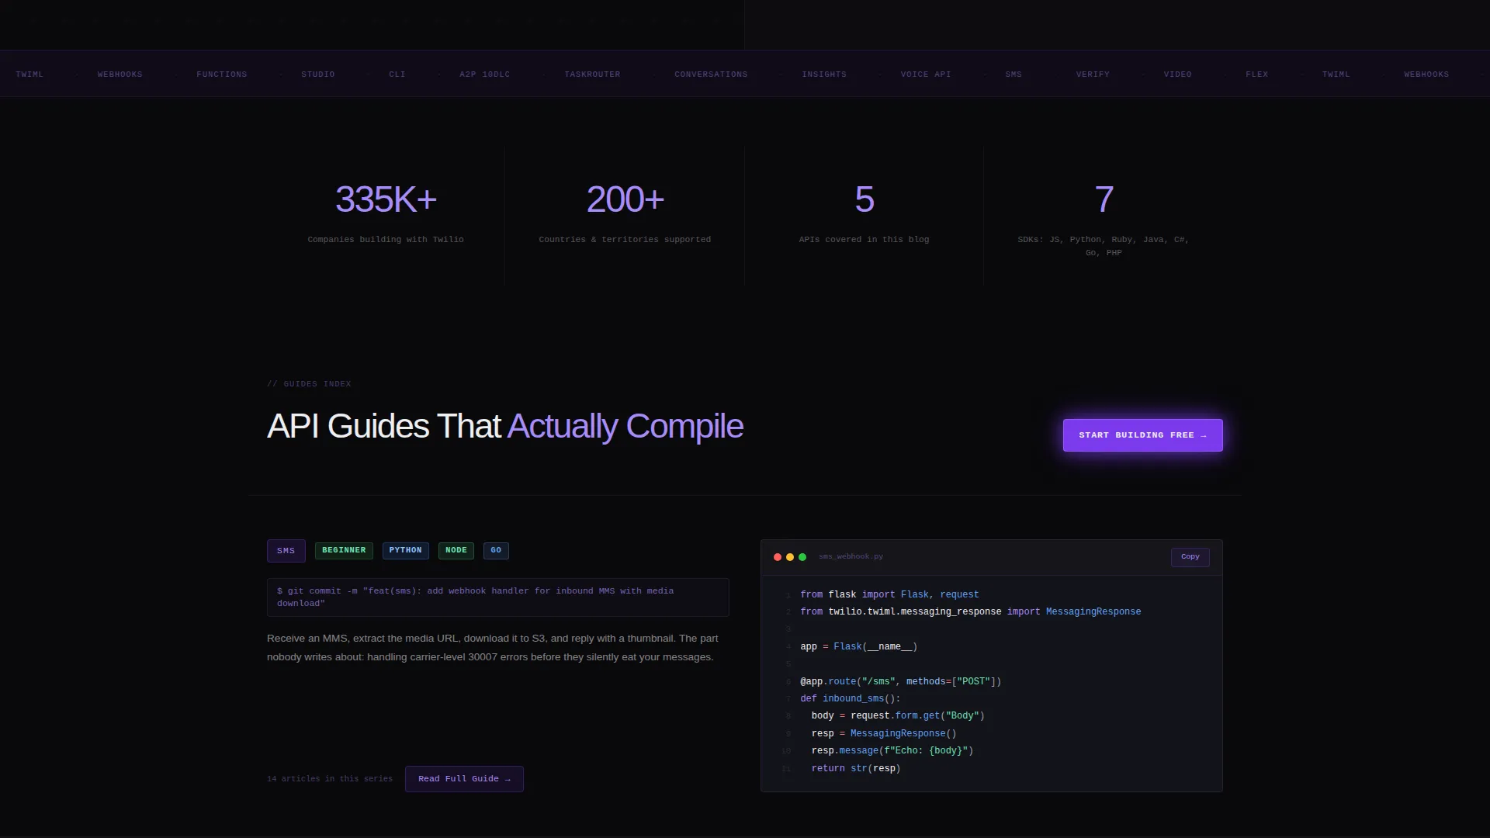
Task: Open VERIFY in the topic ticker
Action: 1093,74
